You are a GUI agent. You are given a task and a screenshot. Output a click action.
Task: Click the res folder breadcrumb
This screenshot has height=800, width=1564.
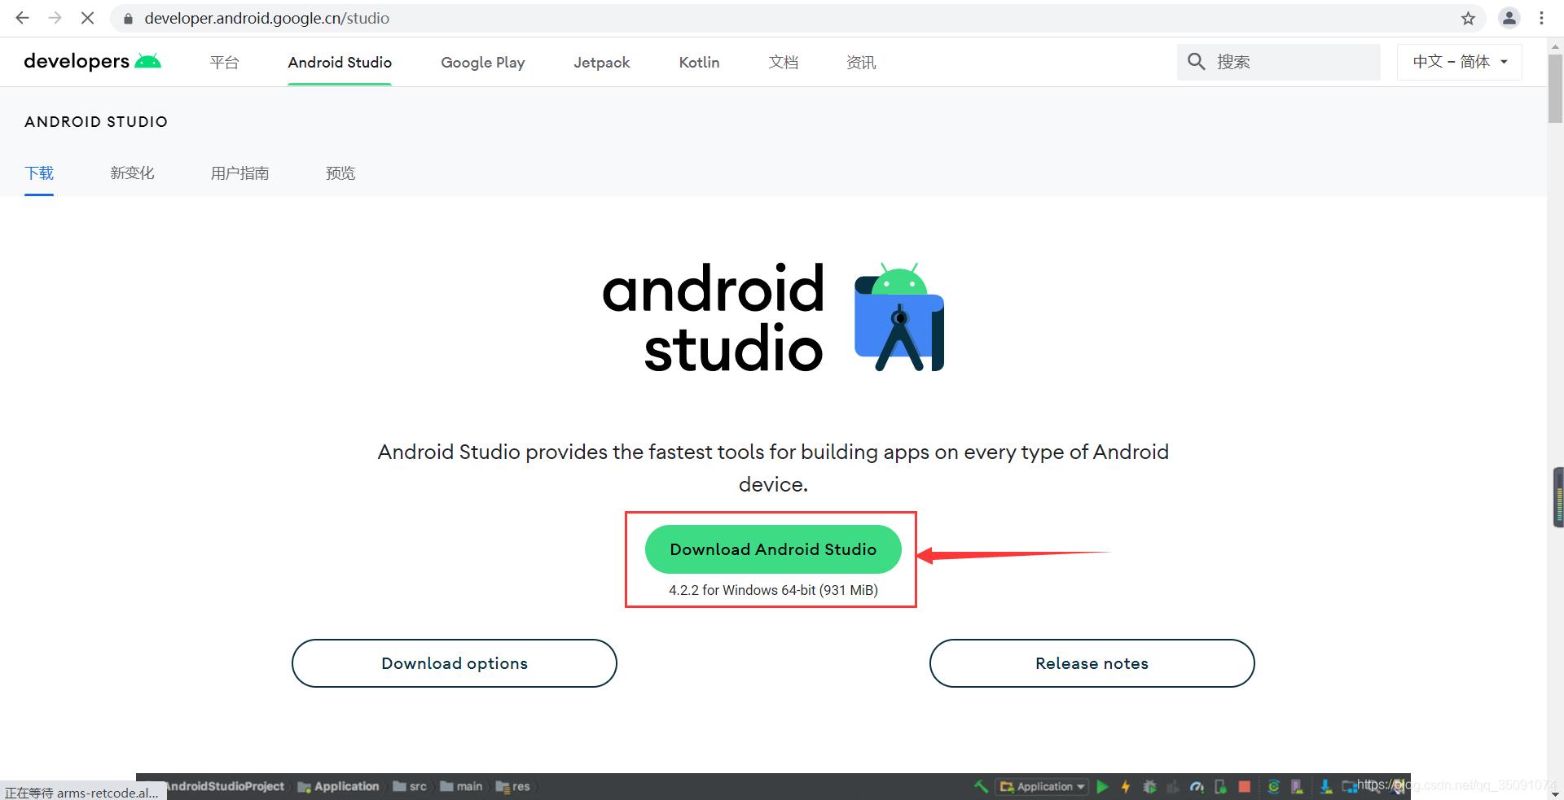coord(512,786)
